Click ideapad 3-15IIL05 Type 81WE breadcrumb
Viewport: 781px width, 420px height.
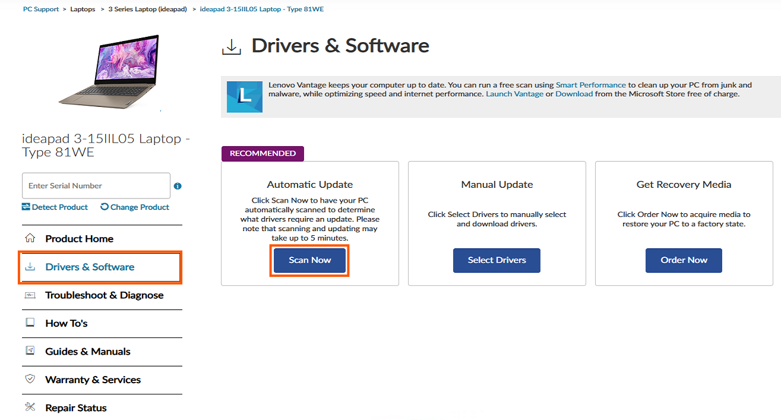[262, 10]
